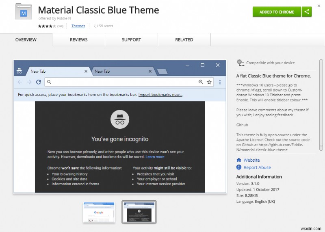Click the '1,158 users' text
Screen dimensions: 325x232
point(103,26)
